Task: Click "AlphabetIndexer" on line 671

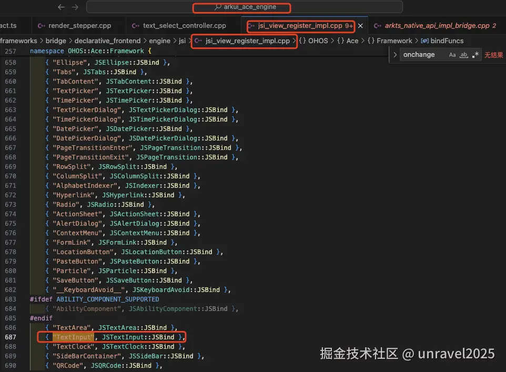Action: coord(85,186)
